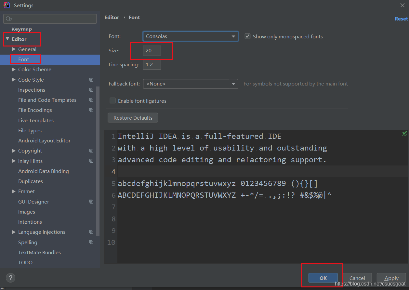Expand the Color Scheme node
This screenshot has height=290, width=409.
[x=14, y=69]
